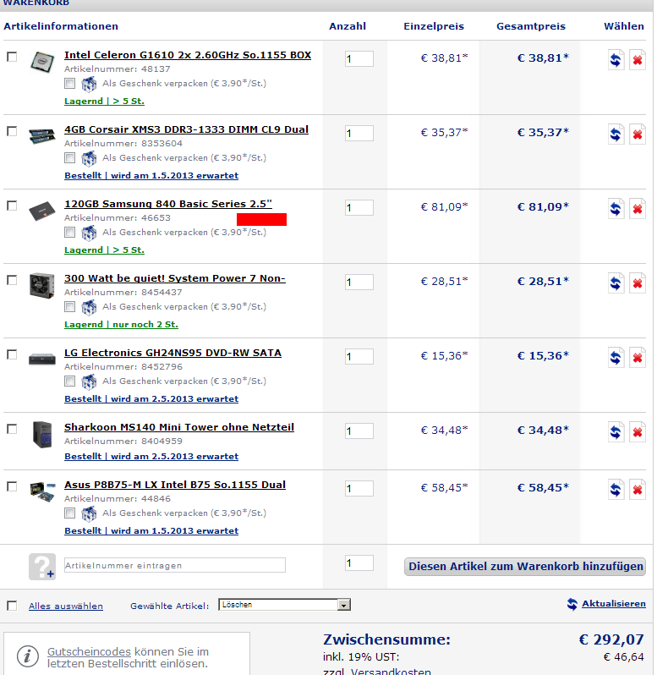Open Lagernd nur noch 2 St. link
This screenshot has width=657, height=675.
[121, 325]
